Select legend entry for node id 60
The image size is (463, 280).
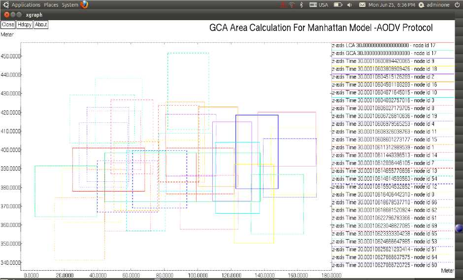[x=384, y=265]
